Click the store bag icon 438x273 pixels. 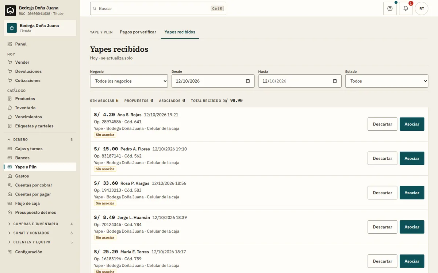(12, 28)
